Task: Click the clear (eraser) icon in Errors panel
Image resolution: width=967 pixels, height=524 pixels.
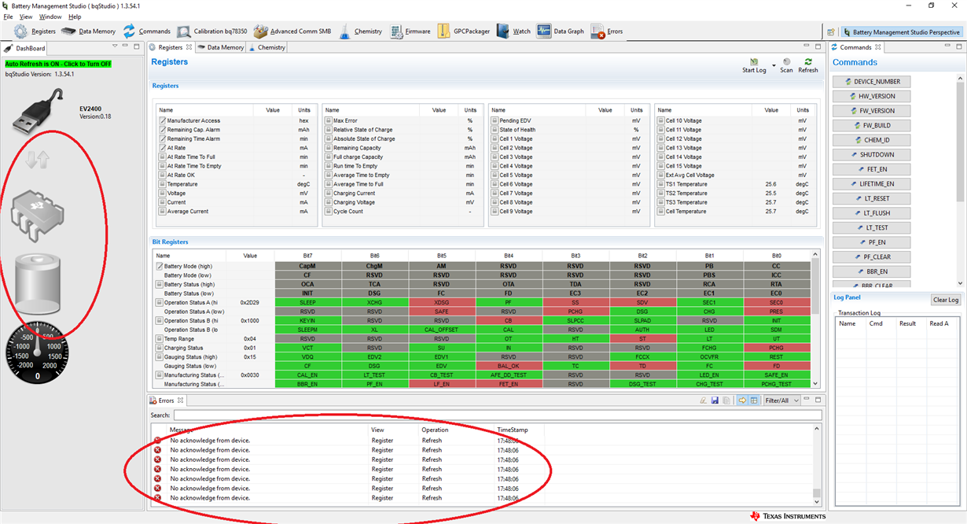Action: 704,400
